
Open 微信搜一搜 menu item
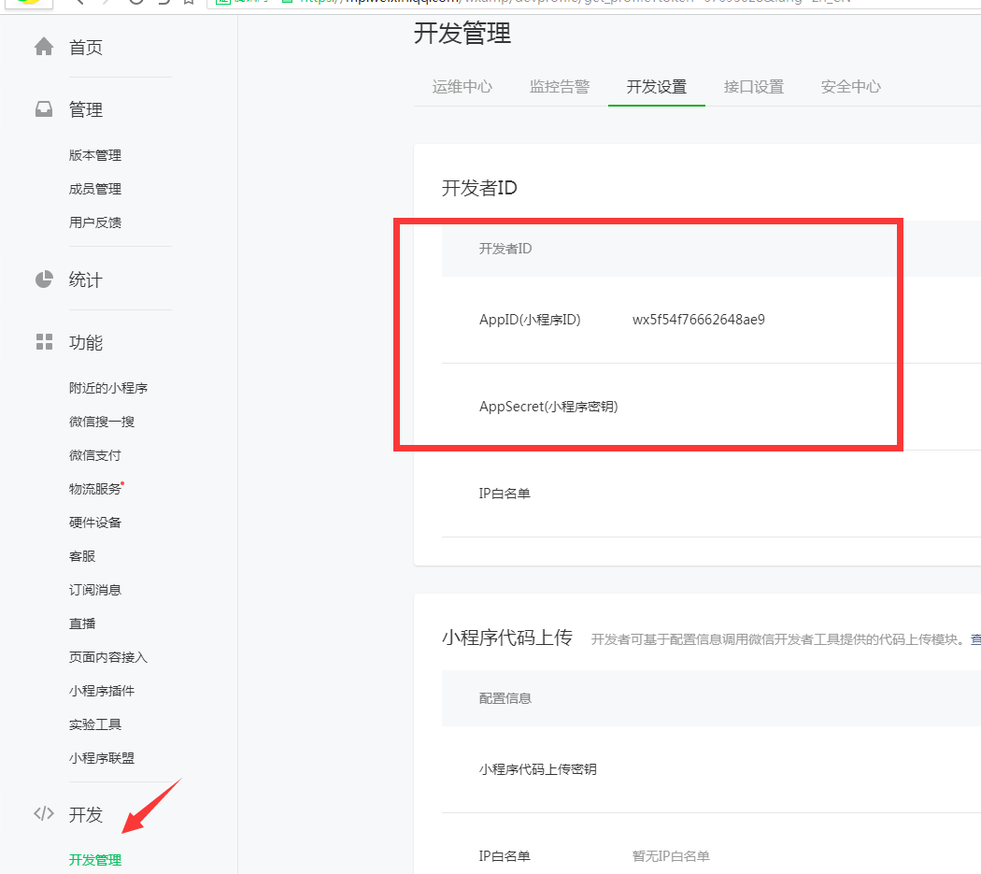102,422
